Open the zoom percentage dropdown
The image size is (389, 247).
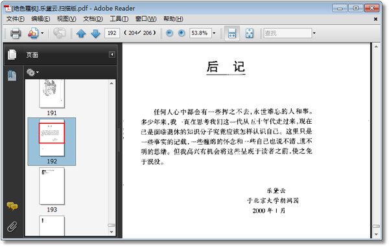pyautogui.click(x=214, y=33)
